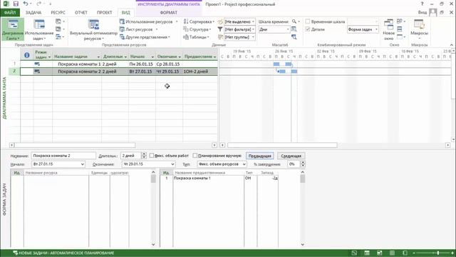Open the ФАЙЛ tab
This screenshot has width=456, height=257.
10,13
